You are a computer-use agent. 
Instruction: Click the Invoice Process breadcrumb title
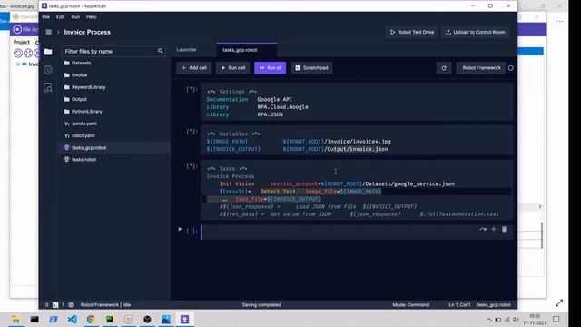point(87,33)
